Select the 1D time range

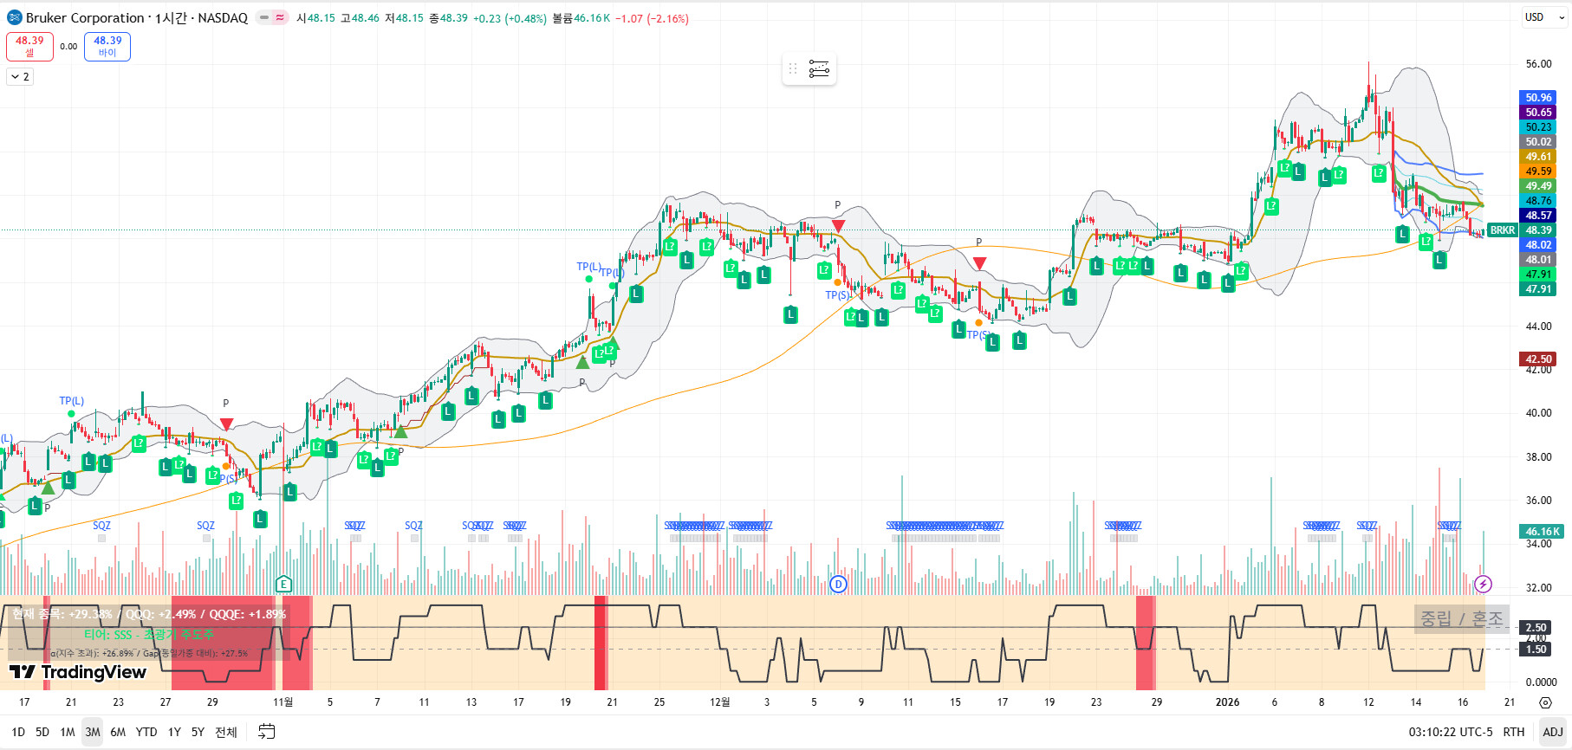click(x=18, y=732)
